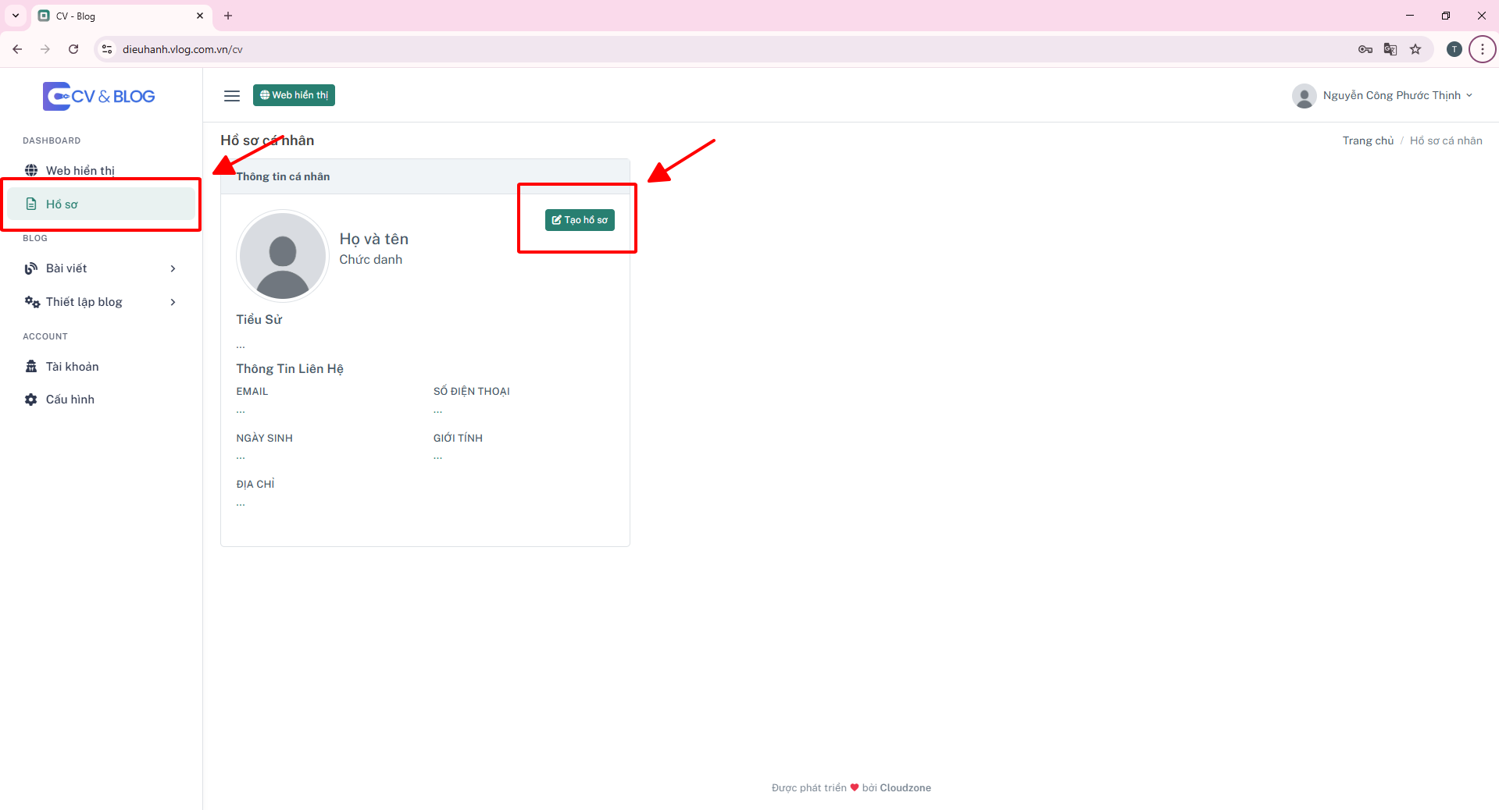The image size is (1499, 810).
Task: Click the SỐ ĐIỆN THOẠI label
Action: (472, 392)
